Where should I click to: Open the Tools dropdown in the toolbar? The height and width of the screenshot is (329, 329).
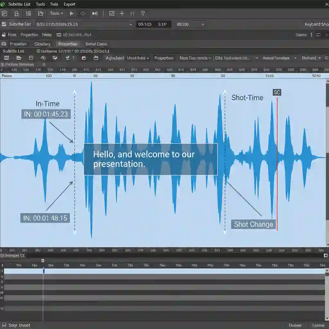(x=56, y=13)
